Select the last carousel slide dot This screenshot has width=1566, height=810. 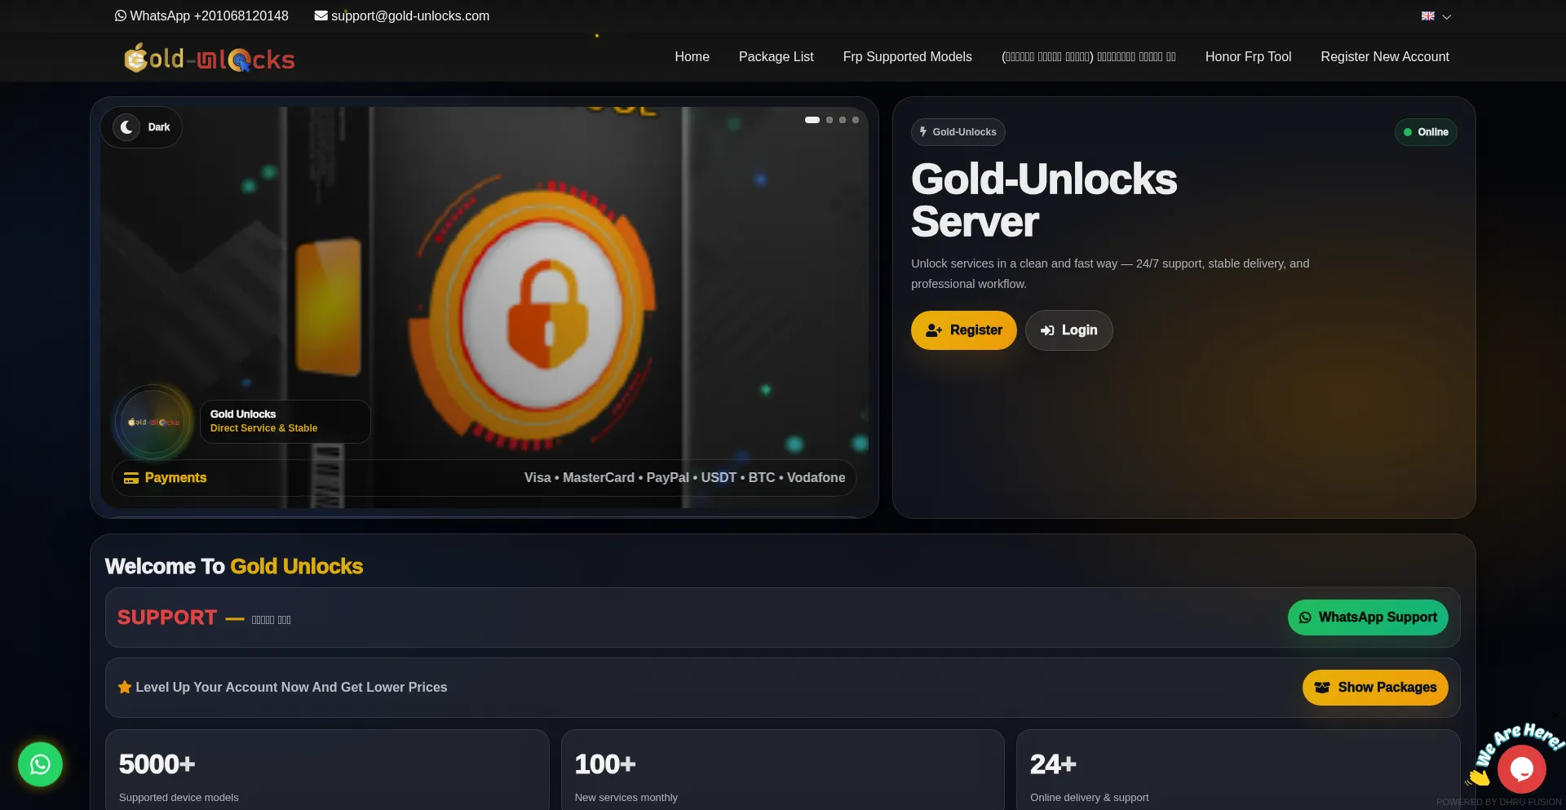click(856, 120)
